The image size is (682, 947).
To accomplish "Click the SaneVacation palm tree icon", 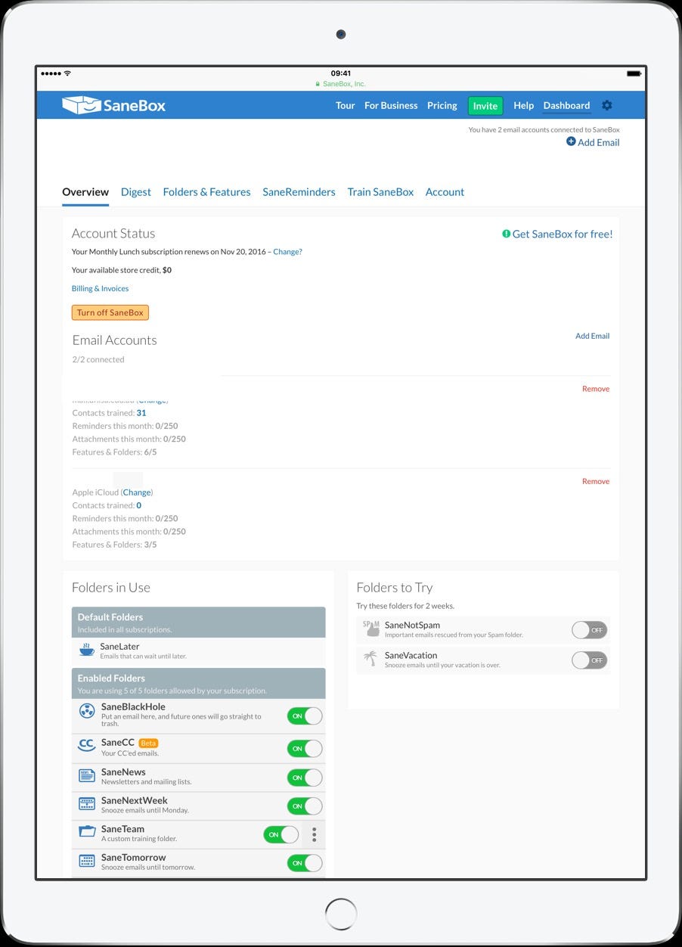I will coord(370,658).
